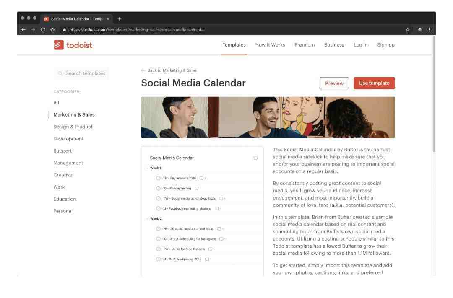Collapse the Week 2 section
Image resolution: width=453 pixels, height=298 pixels.
coord(147,219)
